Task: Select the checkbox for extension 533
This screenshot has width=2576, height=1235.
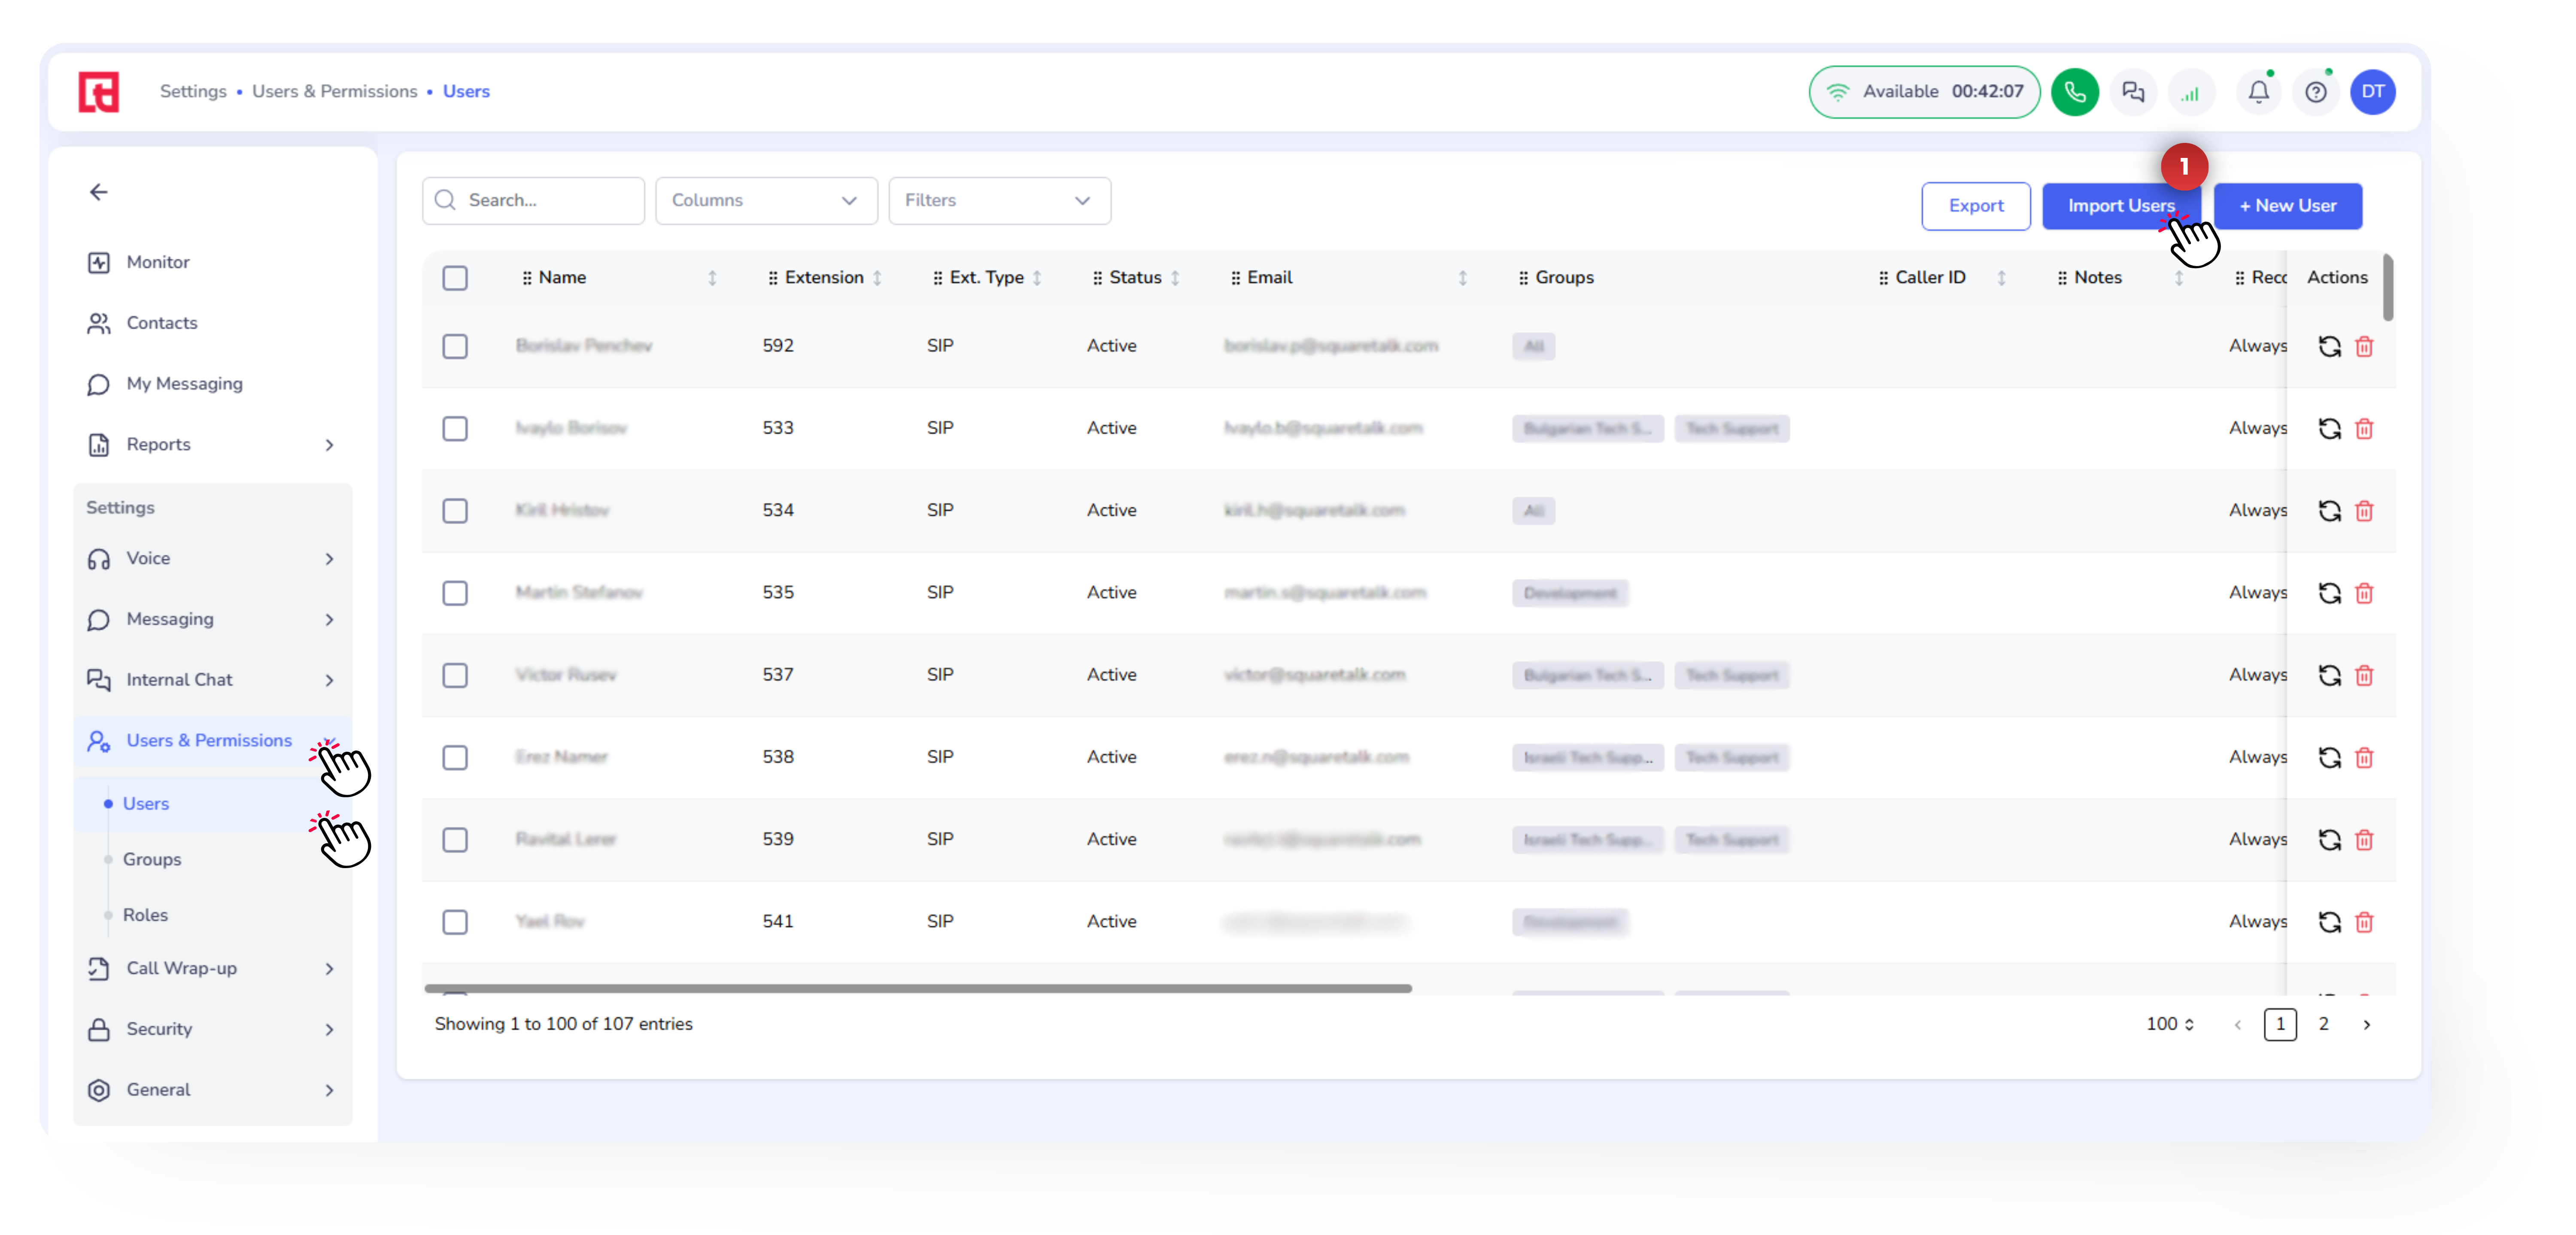Action: coord(455,429)
